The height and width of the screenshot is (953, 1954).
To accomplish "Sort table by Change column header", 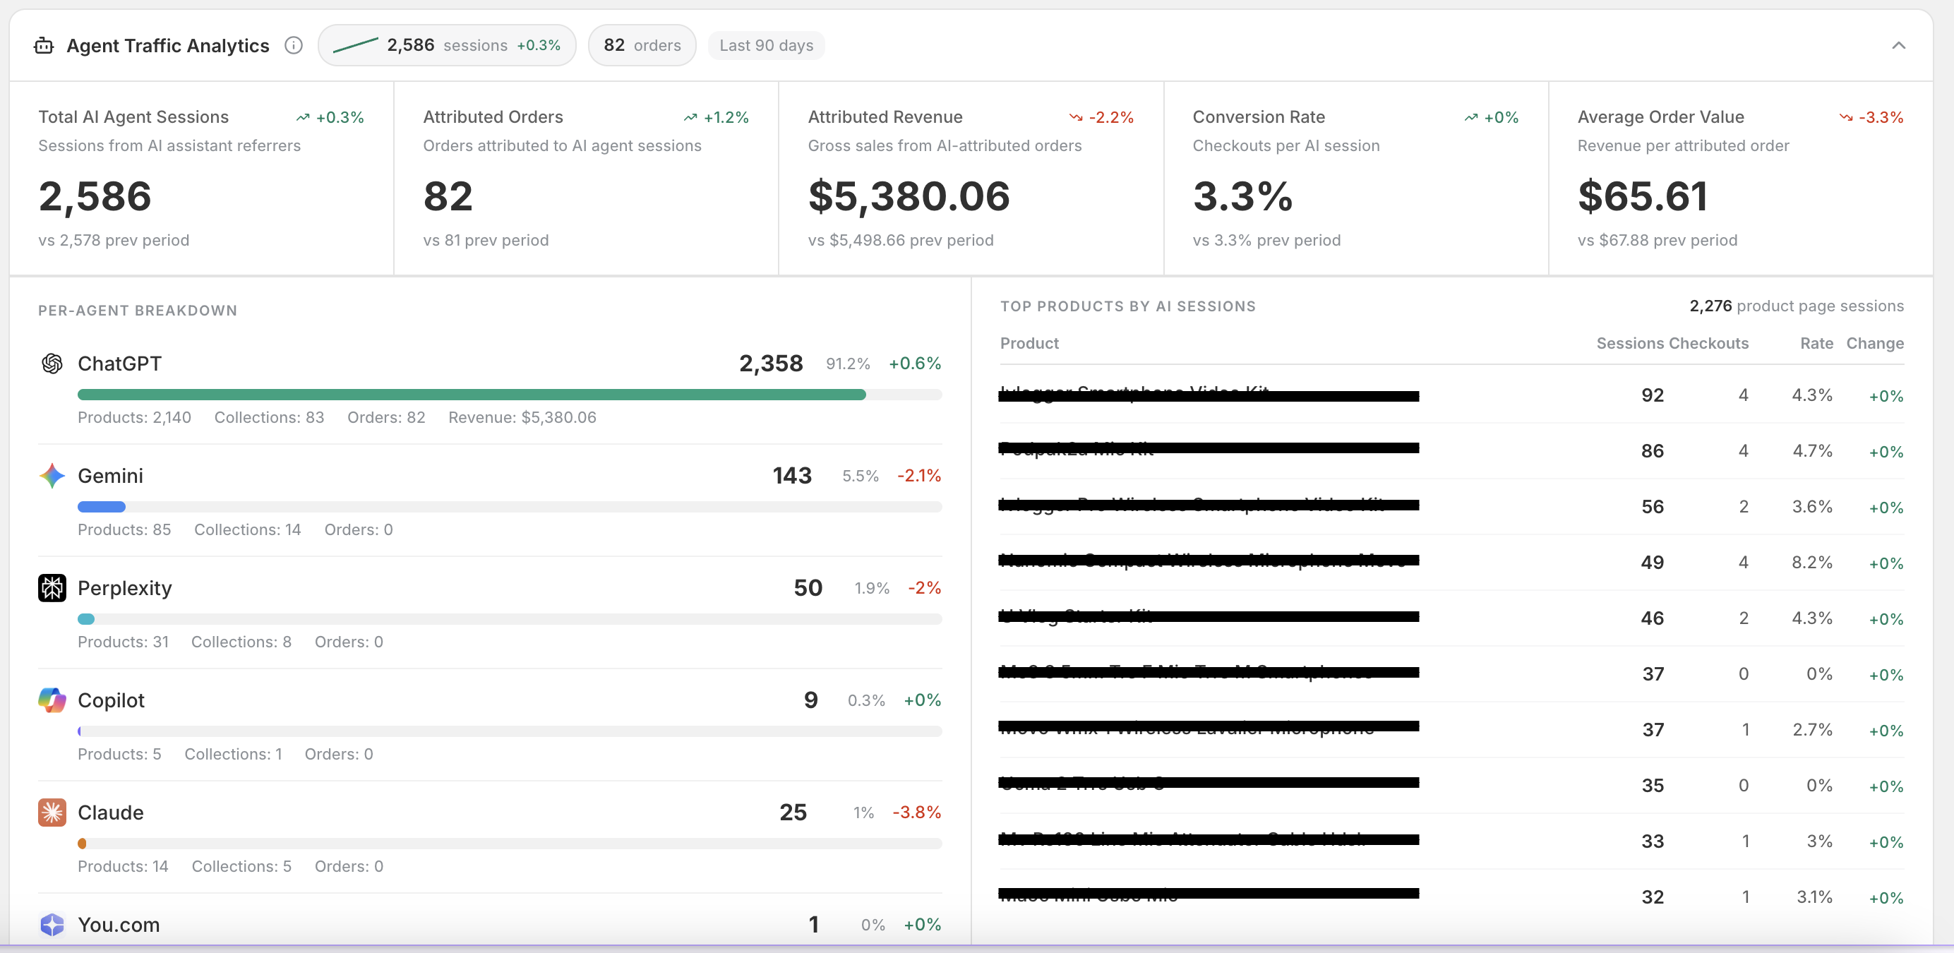I will (1874, 343).
